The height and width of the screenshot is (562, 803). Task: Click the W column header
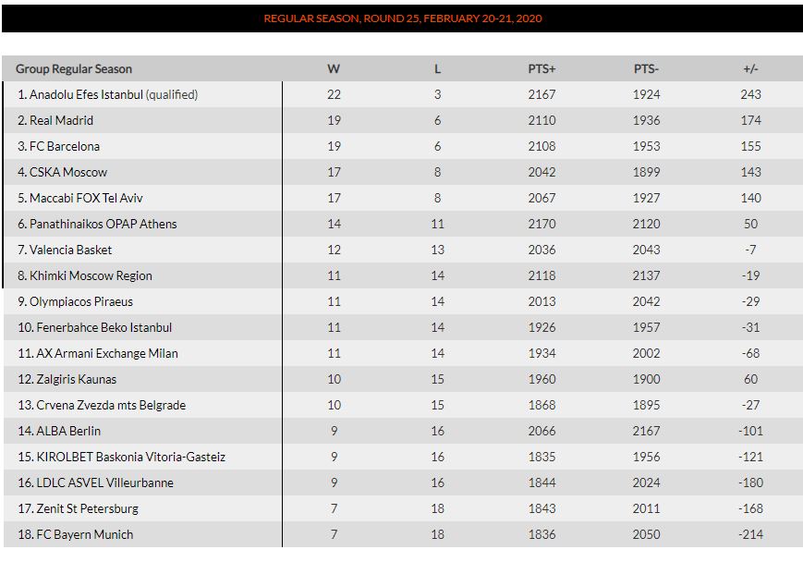[x=334, y=68]
